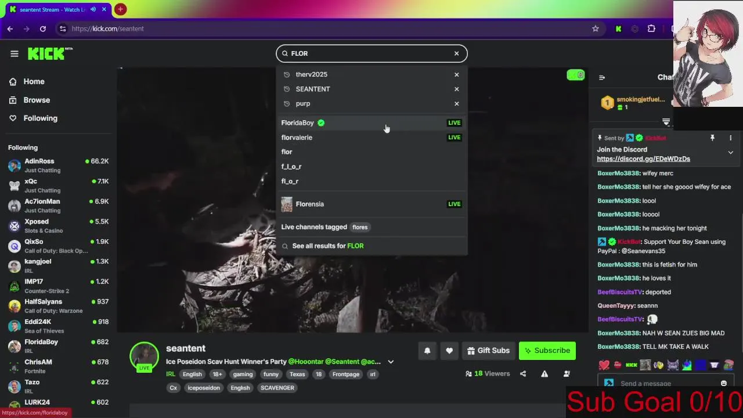Expand pinned Discord message chevron
The height and width of the screenshot is (418, 743).
pyautogui.click(x=730, y=153)
